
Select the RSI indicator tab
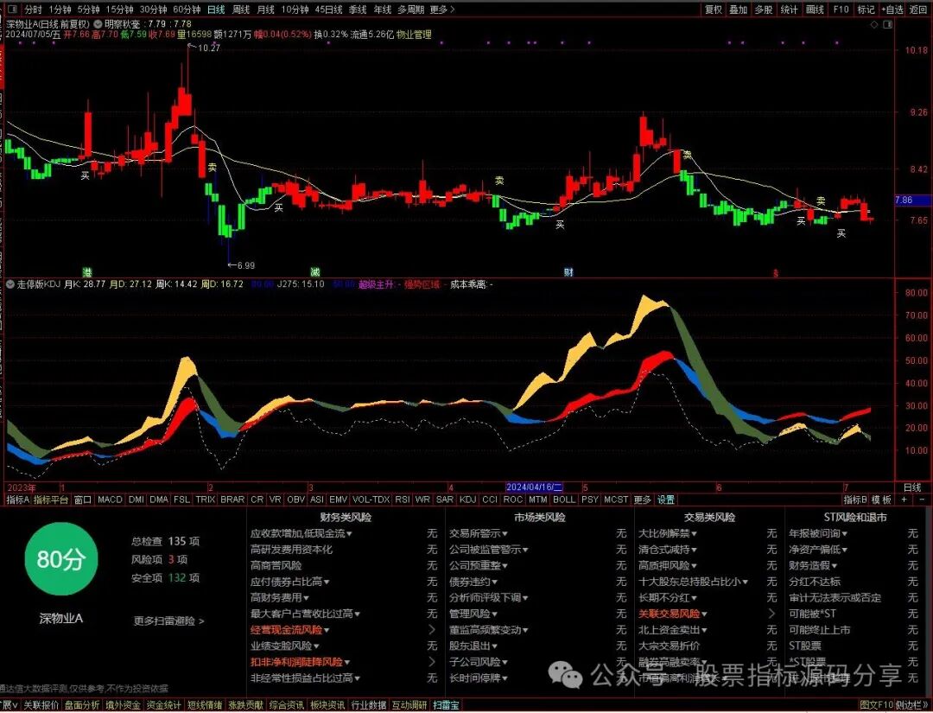[403, 500]
